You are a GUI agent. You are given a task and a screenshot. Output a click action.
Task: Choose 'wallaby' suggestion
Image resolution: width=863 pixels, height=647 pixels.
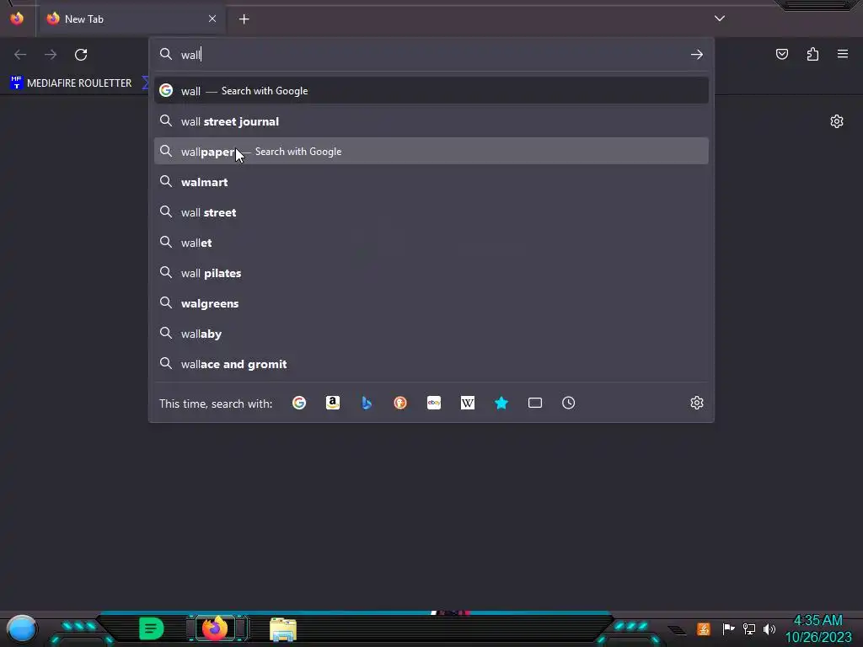click(x=431, y=334)
